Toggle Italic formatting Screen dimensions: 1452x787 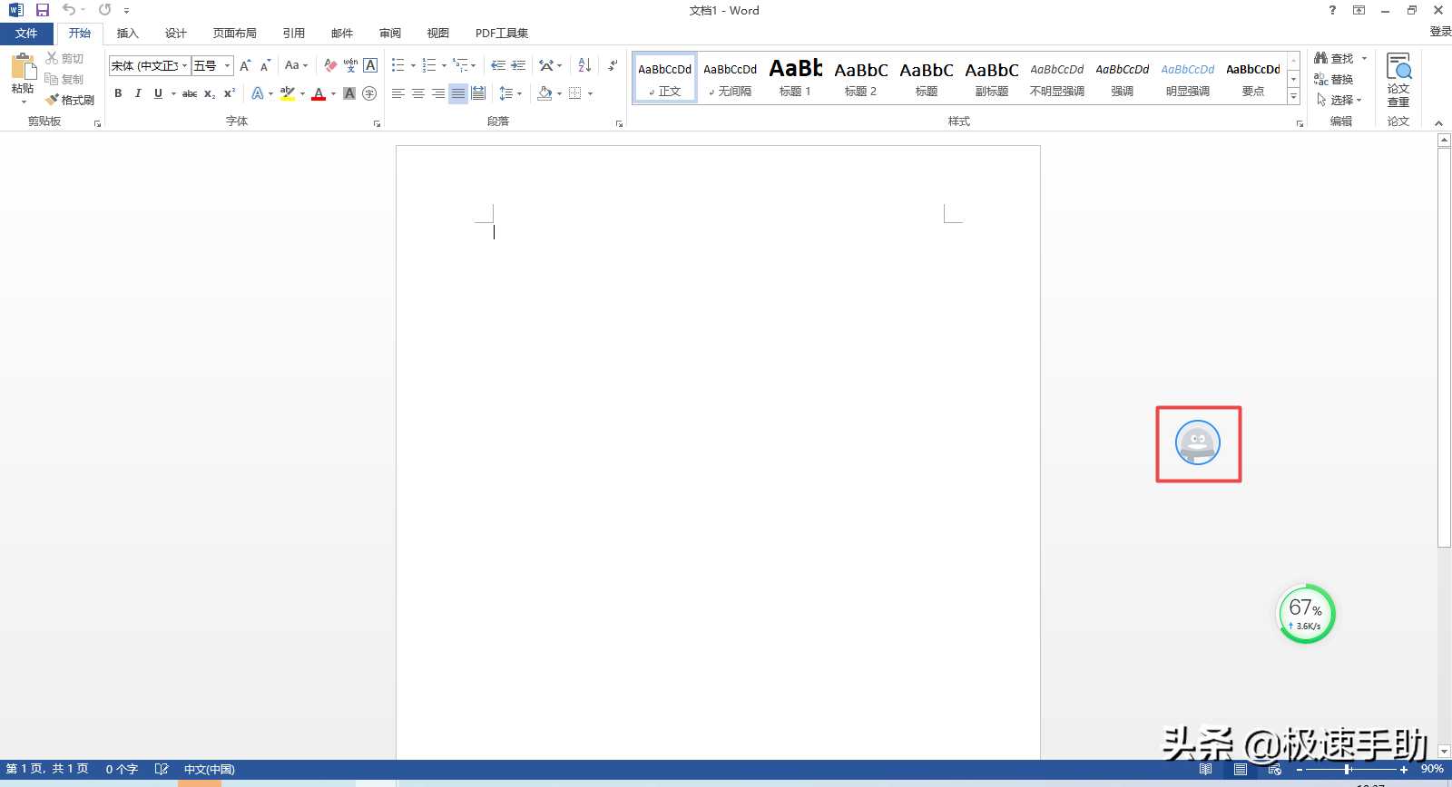(x=138, y=93)
